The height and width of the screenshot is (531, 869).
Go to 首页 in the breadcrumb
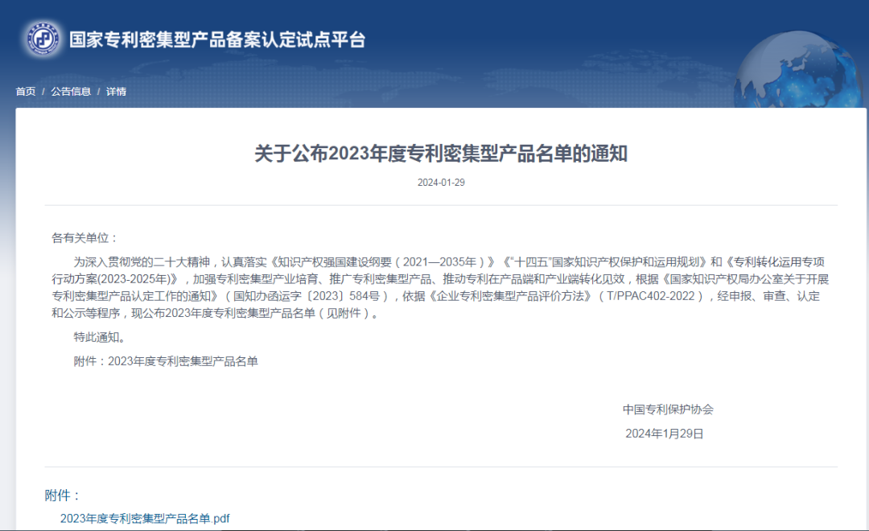(26, 92)
